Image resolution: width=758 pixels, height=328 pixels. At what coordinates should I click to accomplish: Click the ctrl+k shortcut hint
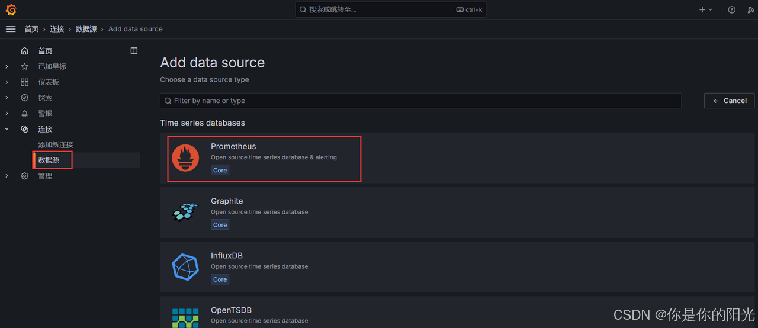click(x=469, y=9)
